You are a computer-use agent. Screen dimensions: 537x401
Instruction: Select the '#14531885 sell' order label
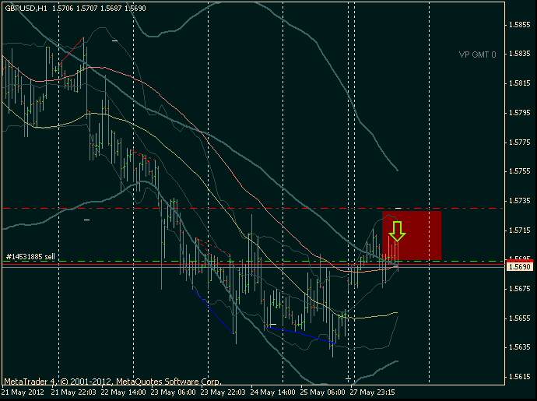[30, 257]
